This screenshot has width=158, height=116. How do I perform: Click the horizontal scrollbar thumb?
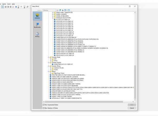click(84, 101)
